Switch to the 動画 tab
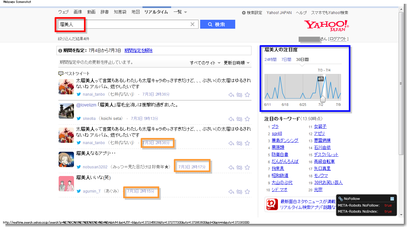Screen dimensions: 407x227 tap(91, 12)
